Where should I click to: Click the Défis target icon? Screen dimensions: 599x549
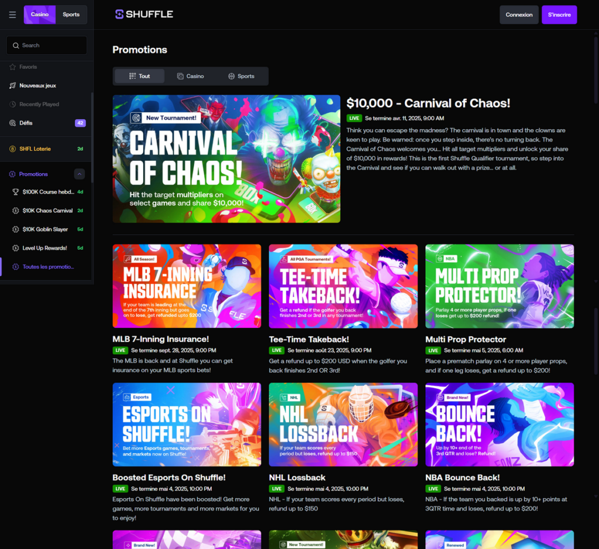coord(13,123)
